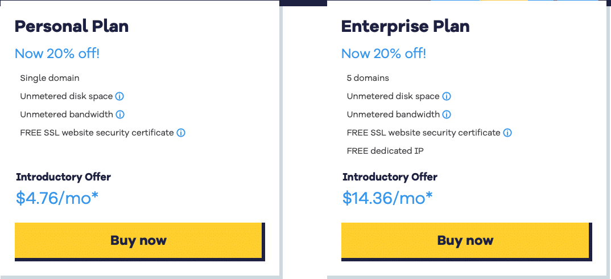Click Personal Plan FREE SSL certificate text
The height and width of the screenshot is (279, 611).
tap(97, 133)
